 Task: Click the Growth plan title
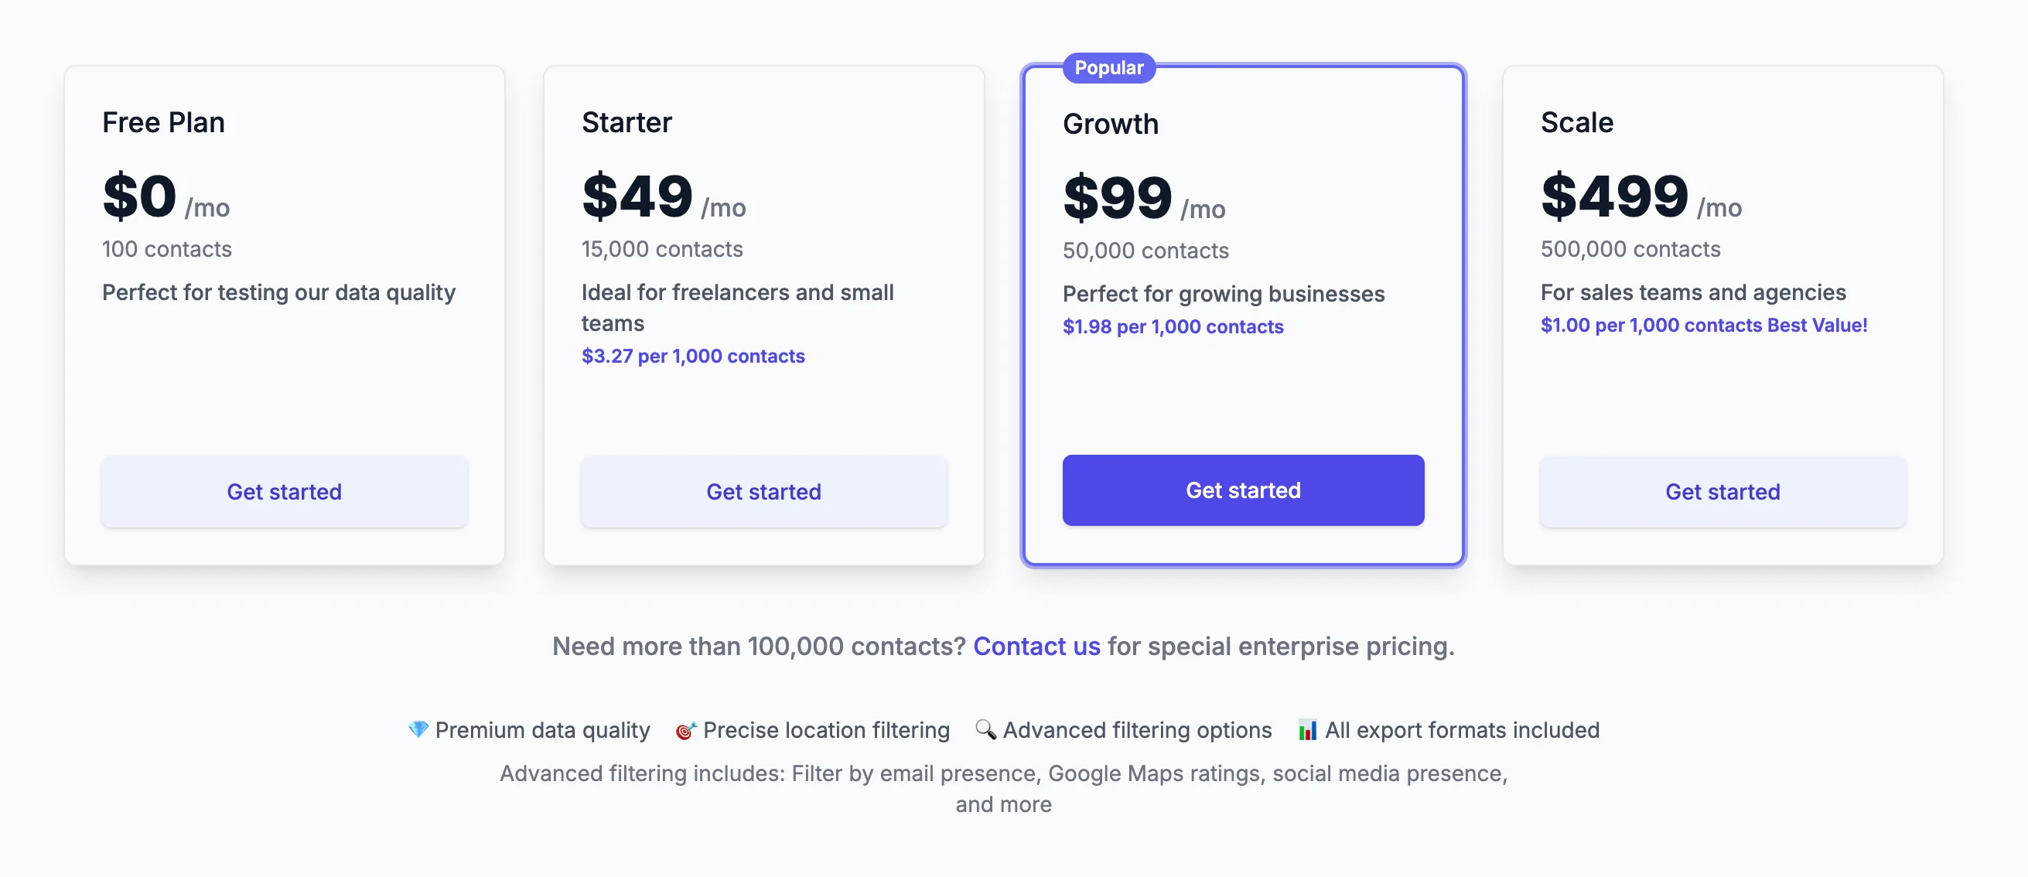click(x=1110, y=124)
